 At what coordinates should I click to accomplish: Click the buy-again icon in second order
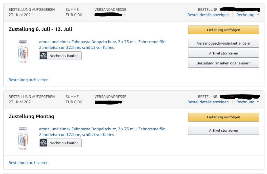click(43, 143)
